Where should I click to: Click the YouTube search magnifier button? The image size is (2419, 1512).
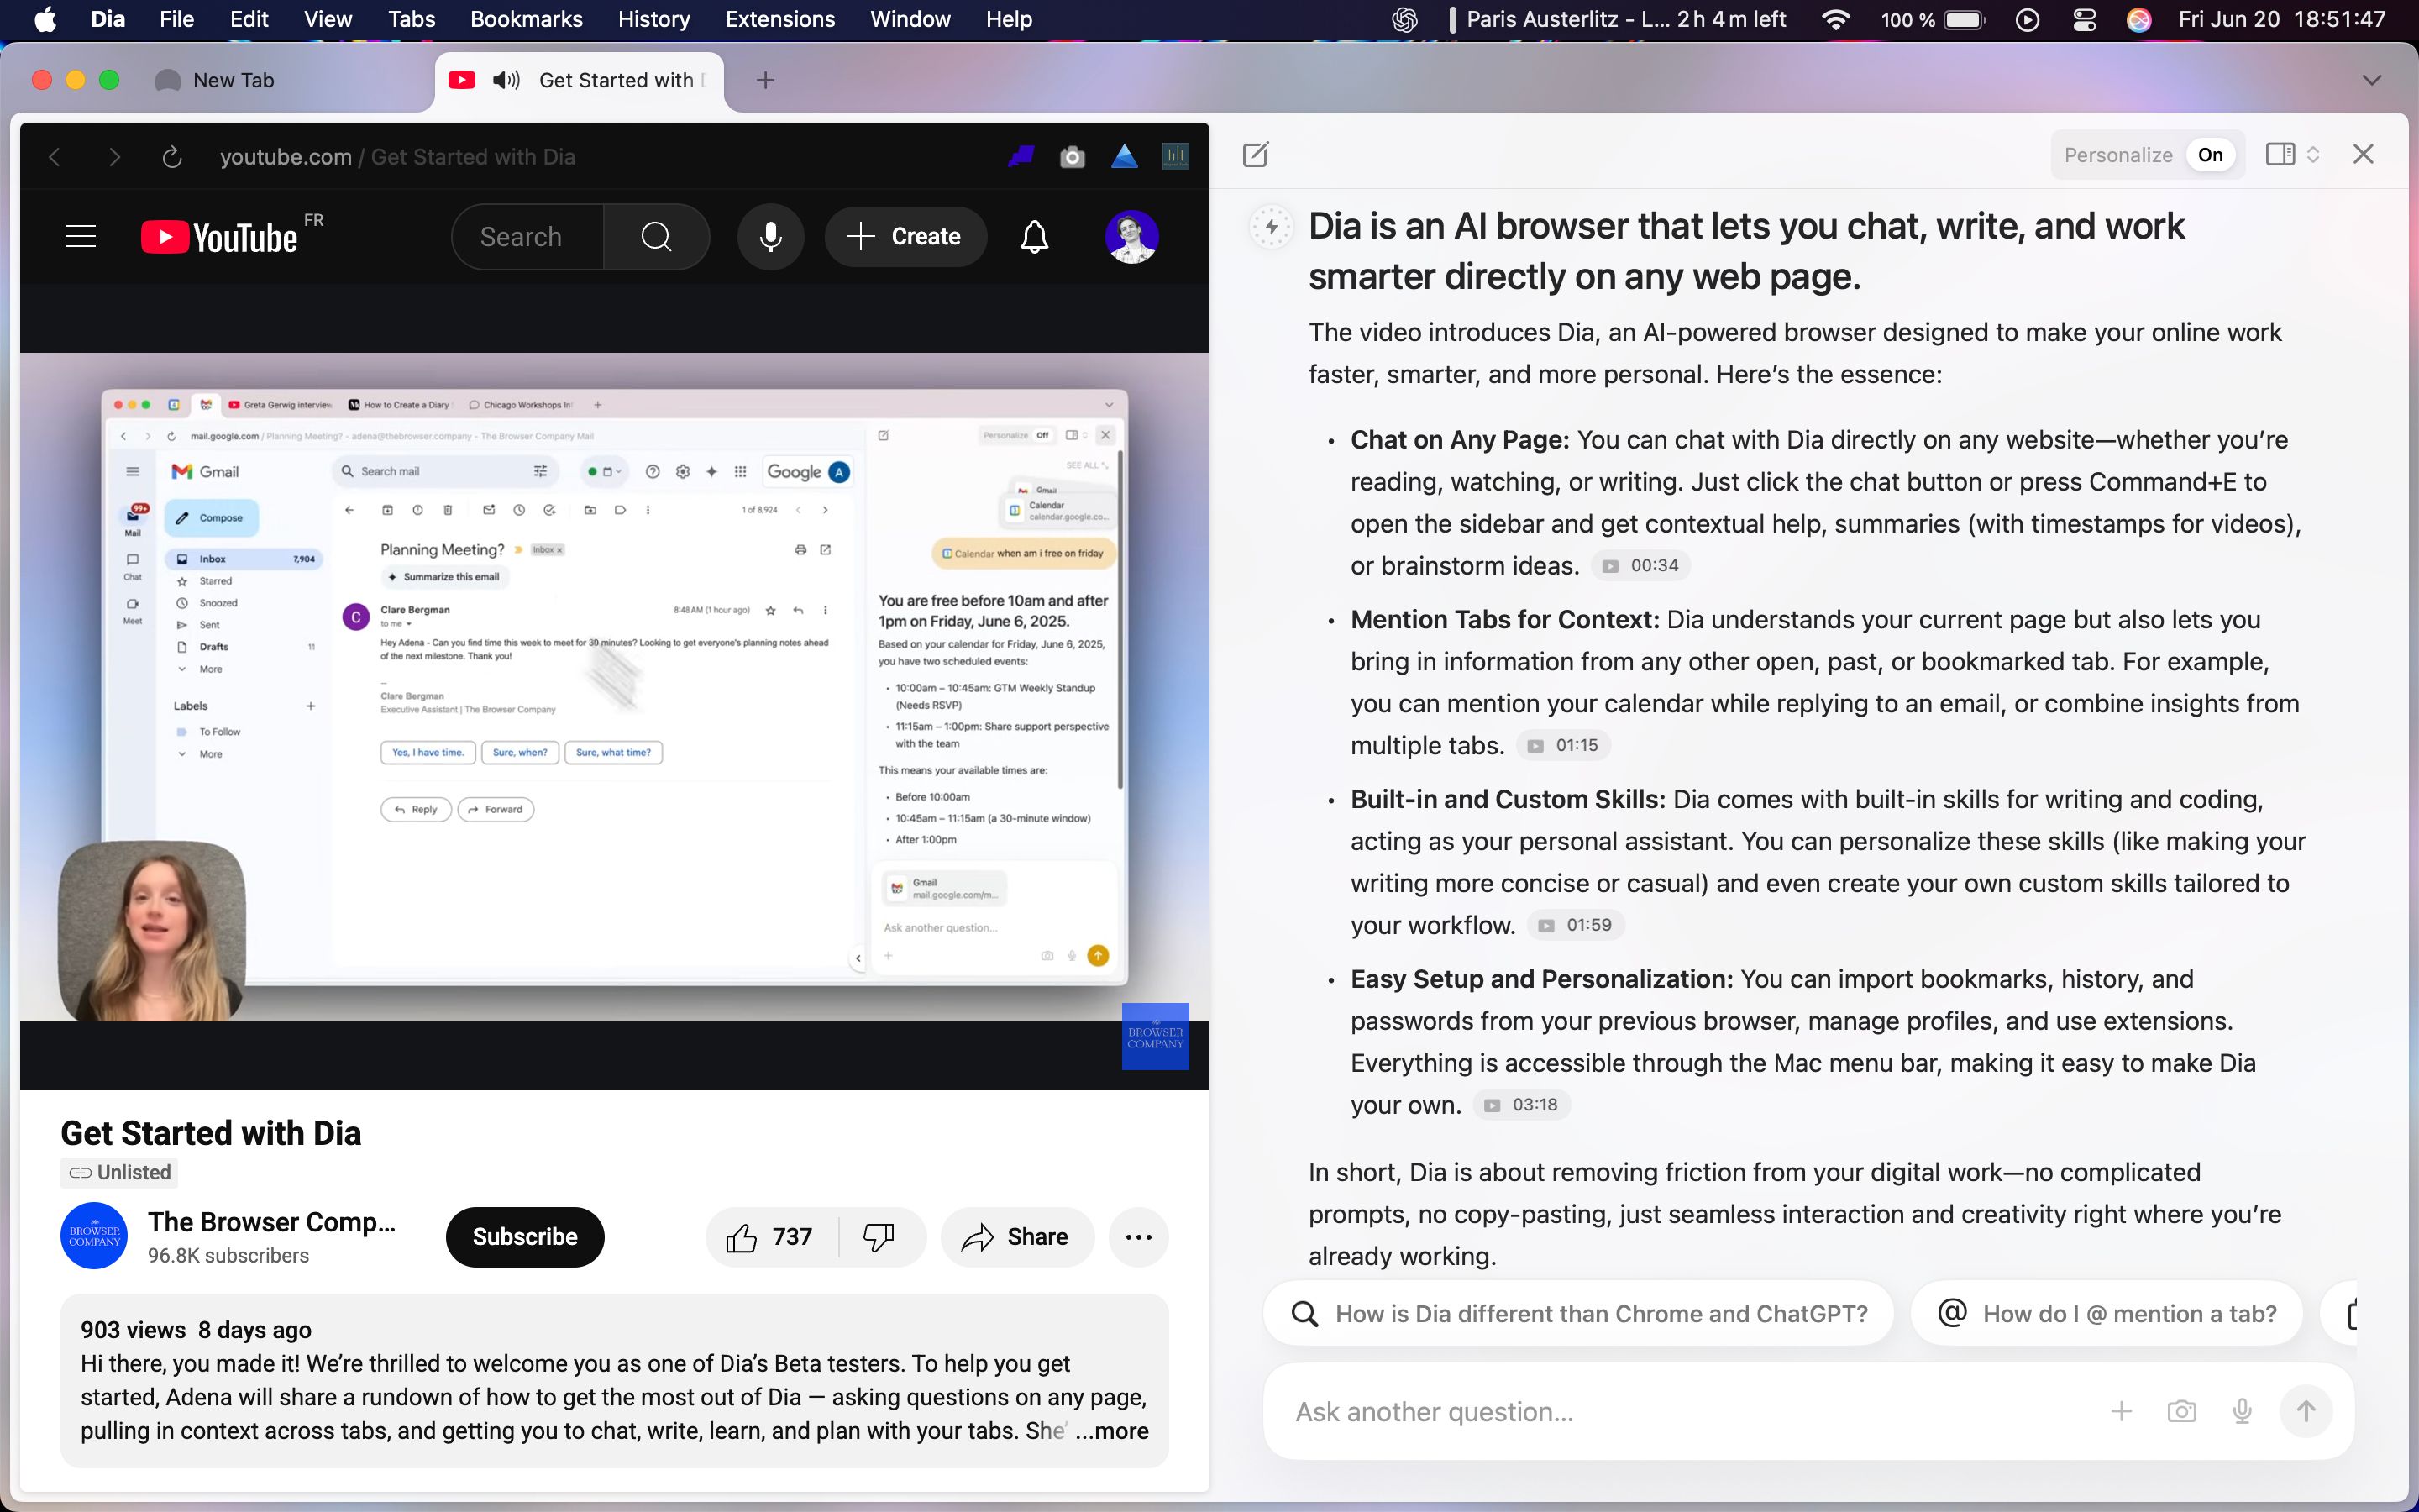(656, 237)
